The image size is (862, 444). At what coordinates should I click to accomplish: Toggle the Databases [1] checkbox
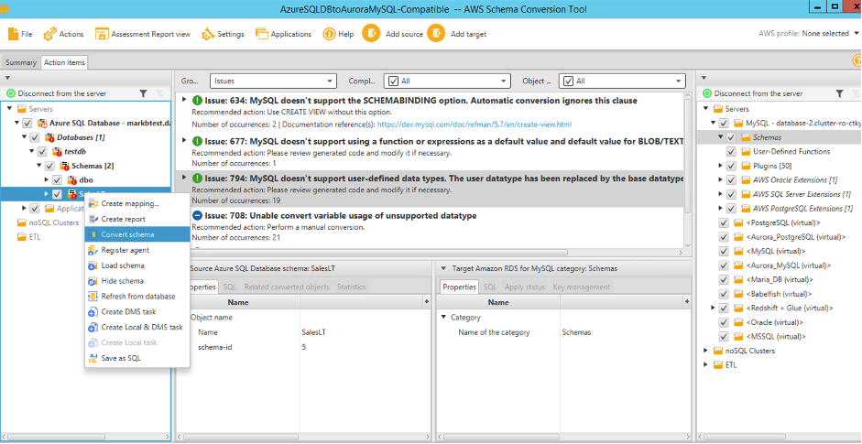click(x=35, y=136)
